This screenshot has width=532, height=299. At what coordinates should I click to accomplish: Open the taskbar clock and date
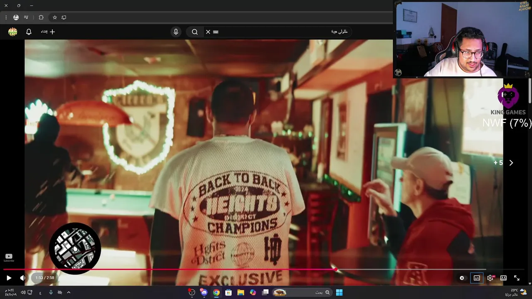point(10,292)
